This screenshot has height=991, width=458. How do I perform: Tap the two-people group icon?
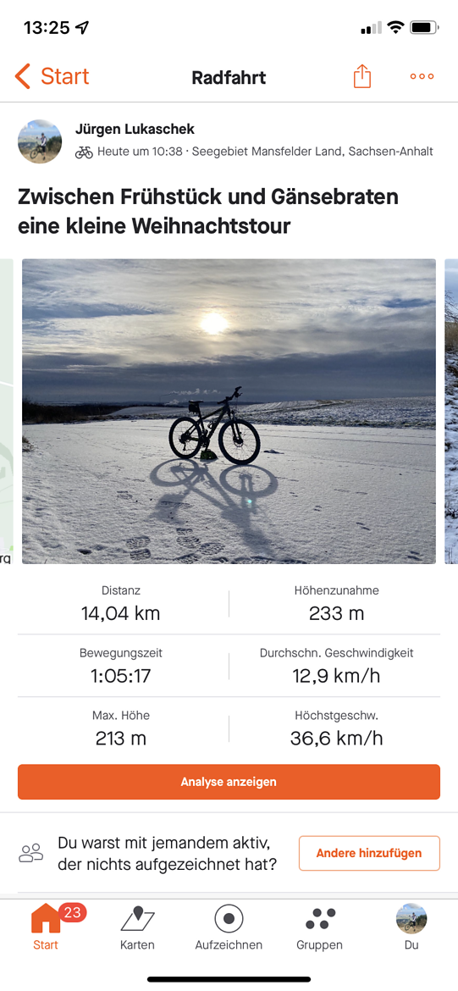tap(31, 853)
